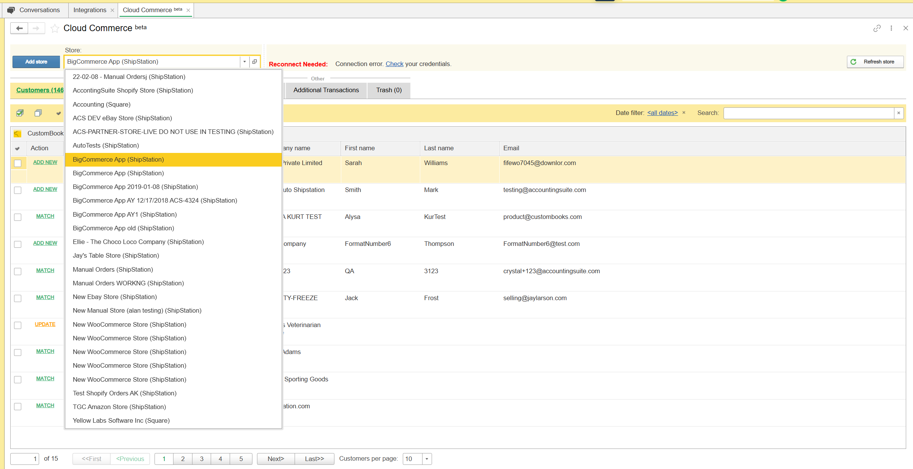Select Yellow Labs Software Inc (Square) store
This screenshot has height=469, width=913.
coord(121,420)
